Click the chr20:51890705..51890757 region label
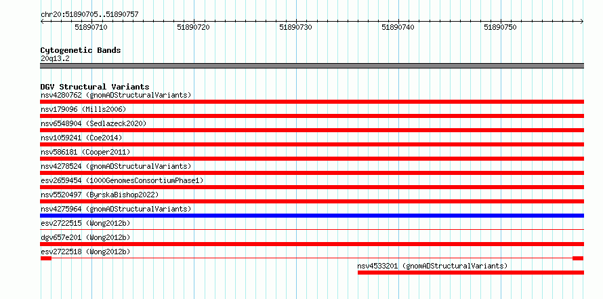Viewport: 603px width, 299px height. (x=89, y=15)
